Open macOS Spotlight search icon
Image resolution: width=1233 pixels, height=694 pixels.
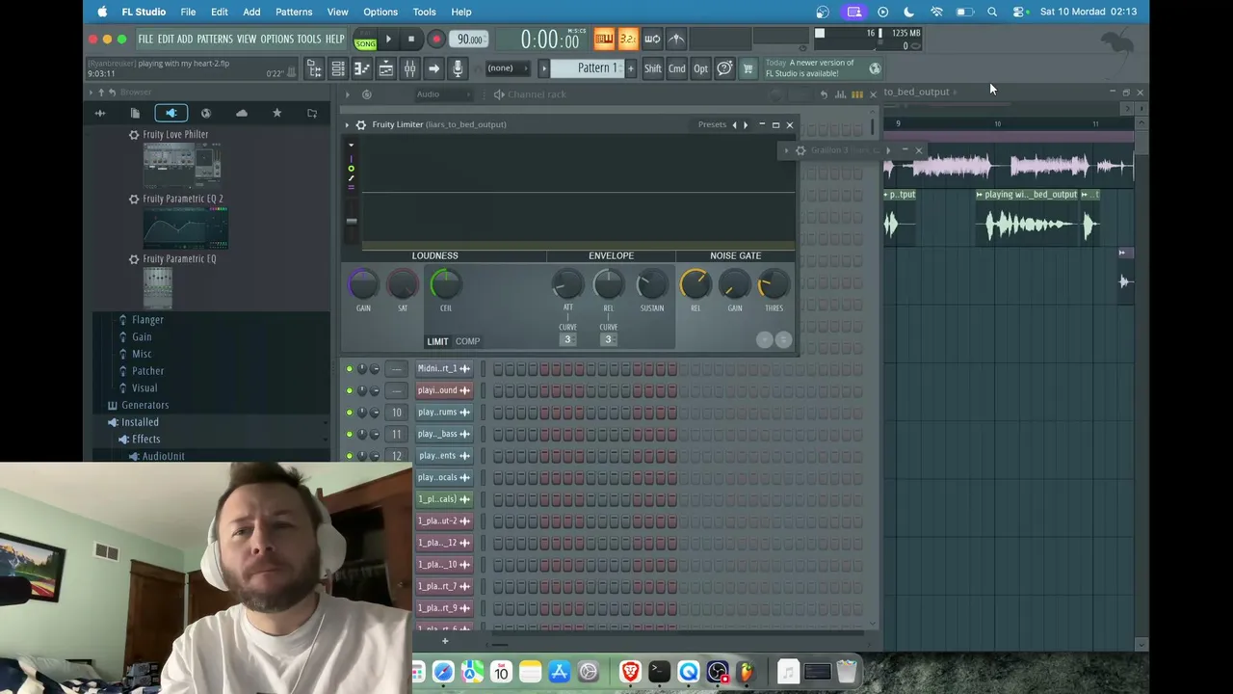click(992, 12)
